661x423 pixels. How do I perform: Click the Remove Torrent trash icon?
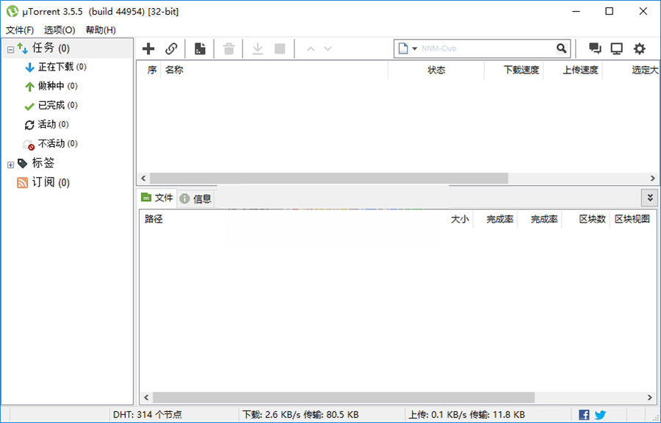tap(229, 49)
